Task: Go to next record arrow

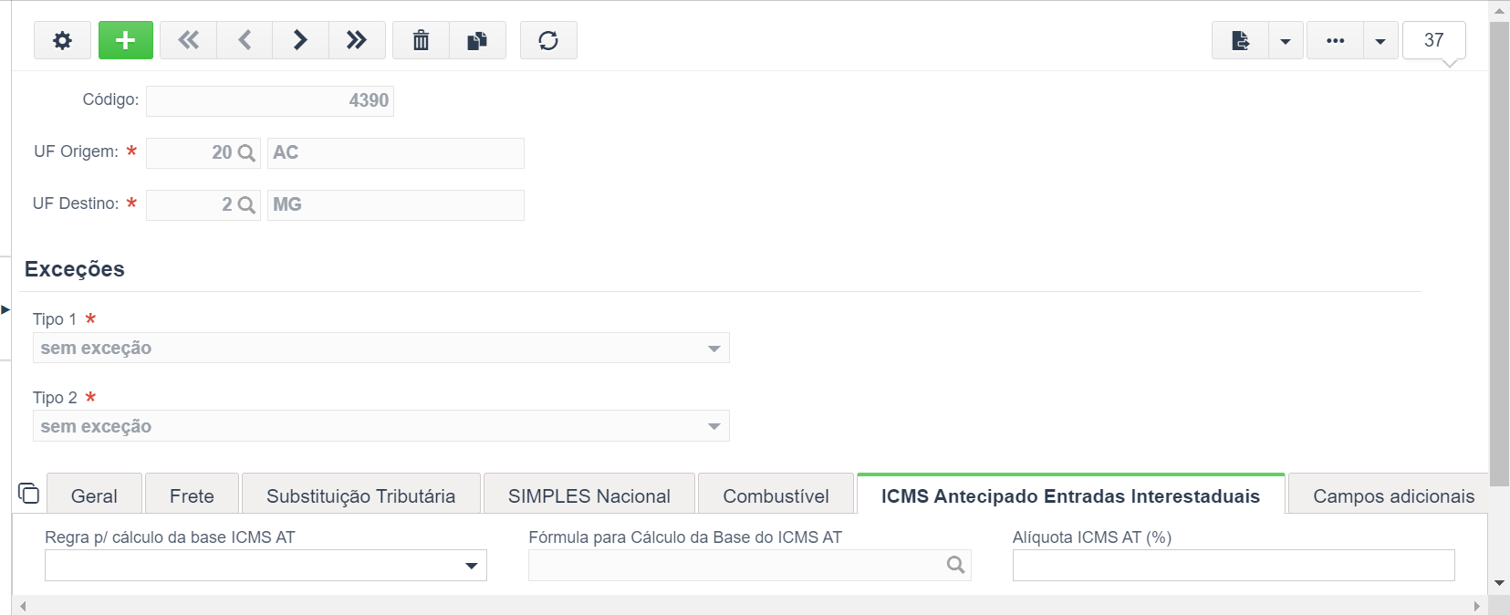Action: (300, 40)
